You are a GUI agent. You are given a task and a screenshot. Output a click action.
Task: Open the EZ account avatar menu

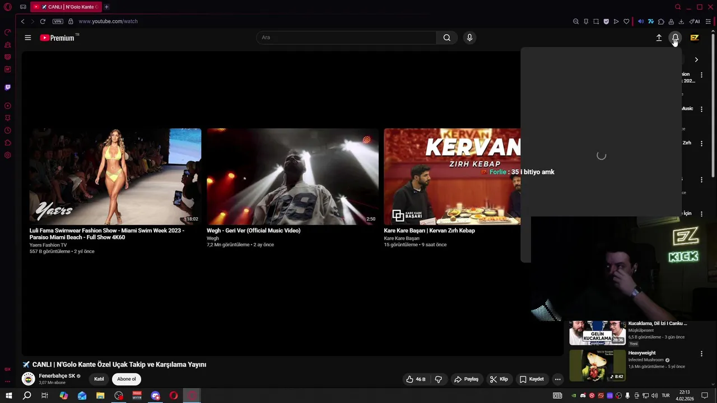tap(695, 38)
